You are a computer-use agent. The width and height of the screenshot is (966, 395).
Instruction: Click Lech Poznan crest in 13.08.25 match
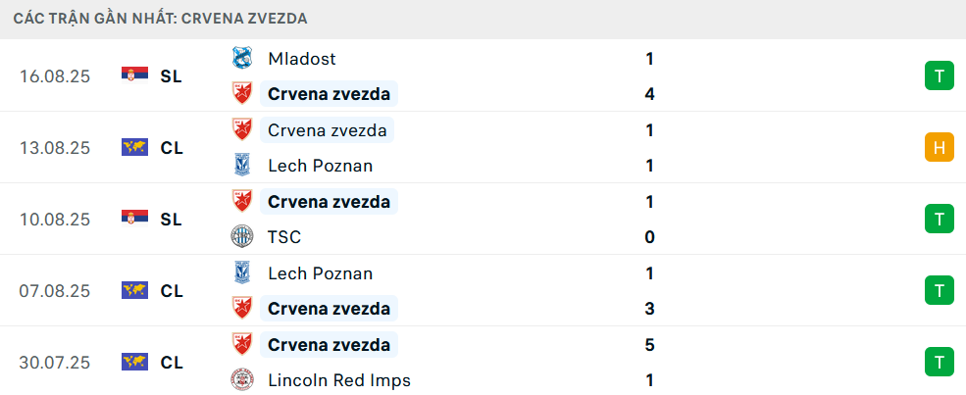pos(241,166)
